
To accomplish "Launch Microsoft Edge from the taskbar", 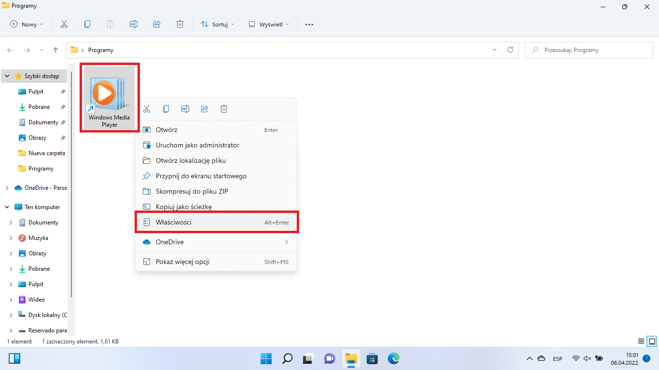I will (394, 358).
